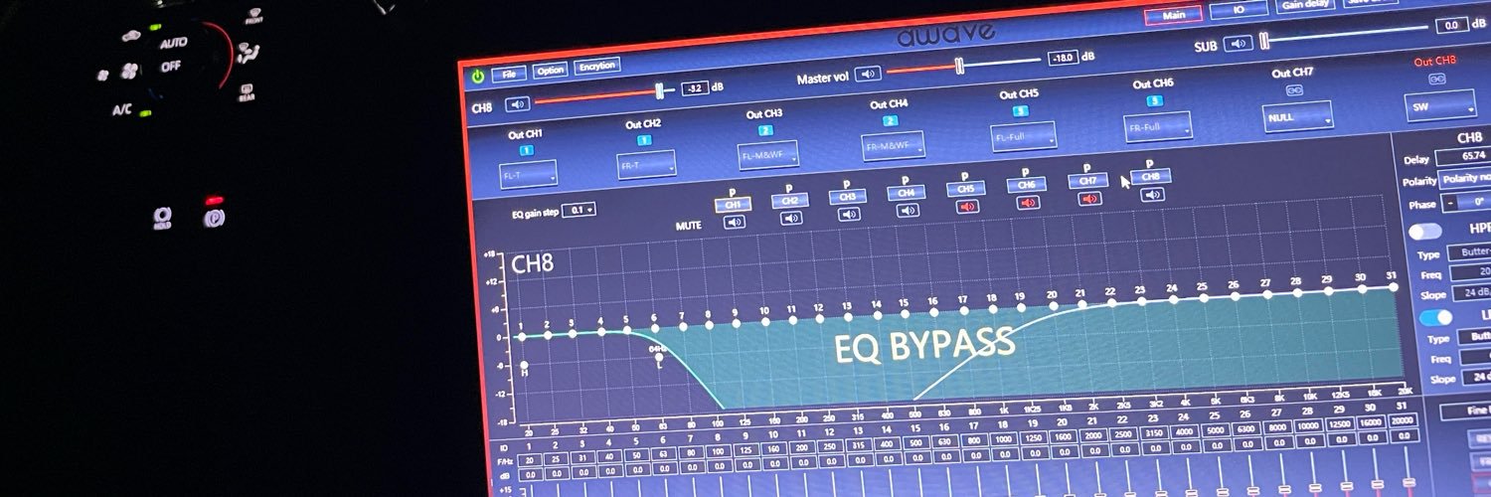
Task: Switch to the IO tab
Action: [x=1239, y=9]
